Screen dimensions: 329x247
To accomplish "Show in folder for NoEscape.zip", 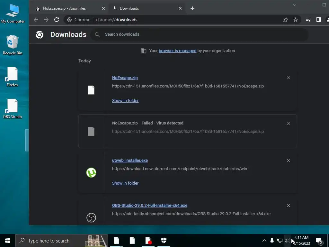I will coord(125,101).
